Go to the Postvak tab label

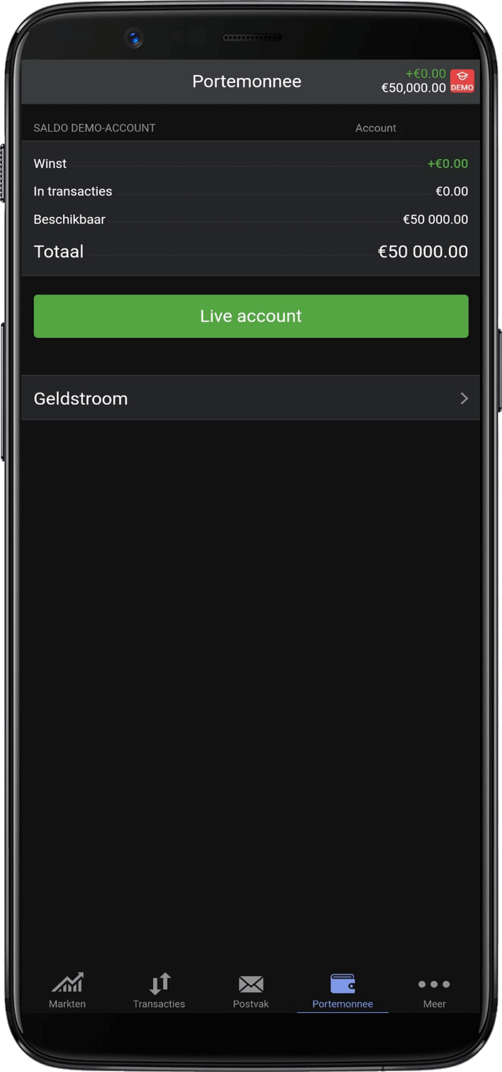pos(251,1004)
